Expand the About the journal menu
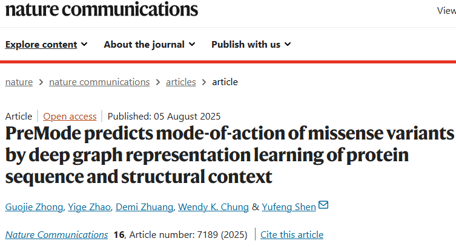The width and height of the screenshot is (456, 247). coord(150,44)
